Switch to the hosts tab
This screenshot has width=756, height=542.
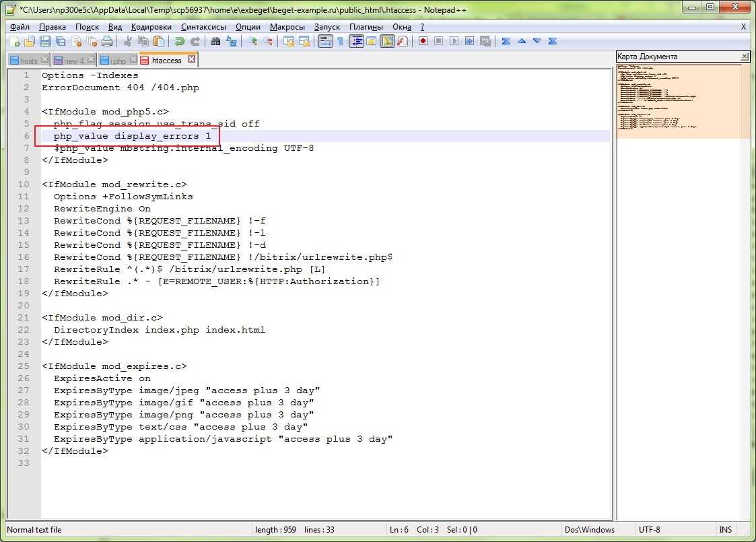click(x=28, y=61)
